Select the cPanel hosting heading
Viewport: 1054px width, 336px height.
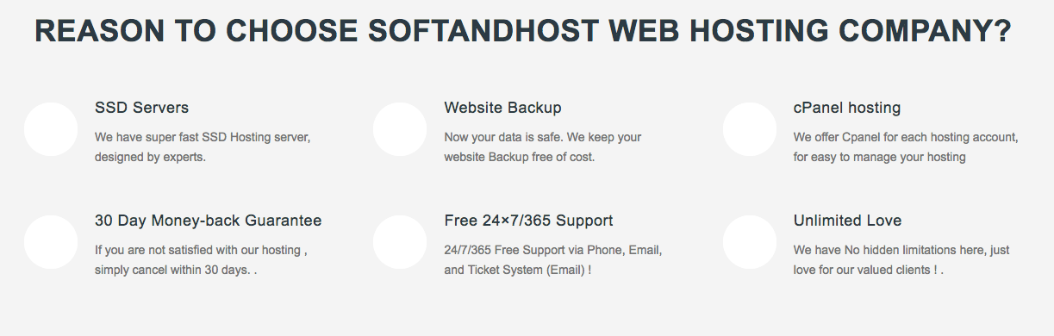tap(847, 108)
